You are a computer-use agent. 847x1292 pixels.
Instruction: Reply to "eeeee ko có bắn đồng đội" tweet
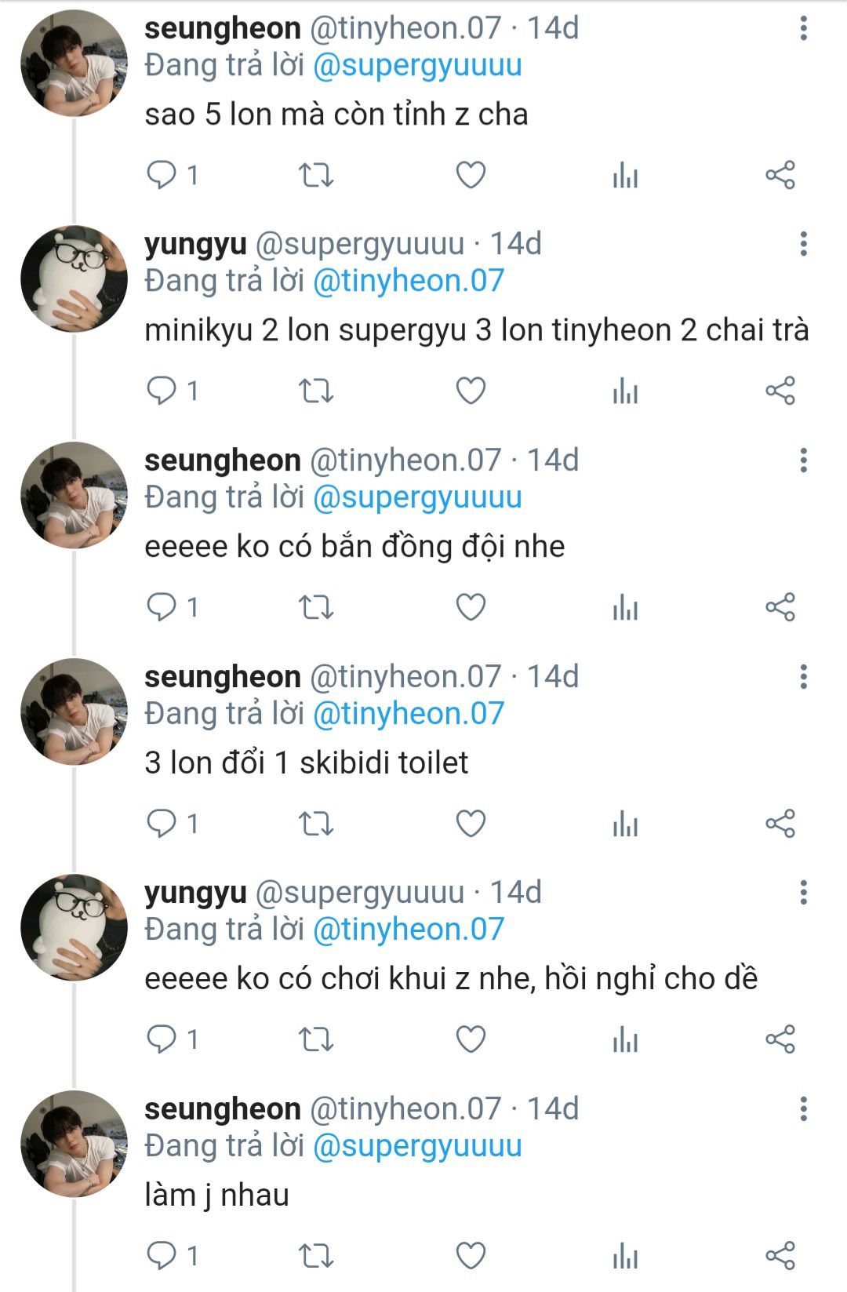tap(162, 607)
